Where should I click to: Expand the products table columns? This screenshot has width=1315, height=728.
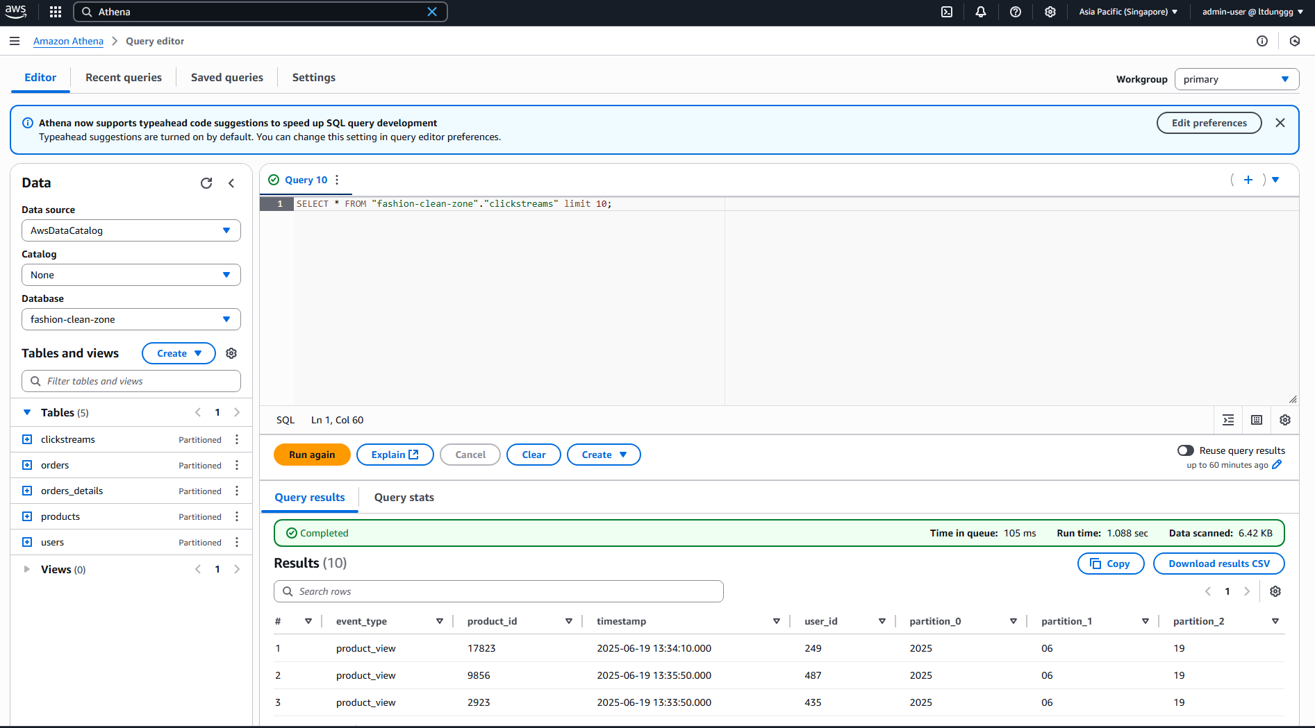click(x=27, y=516)
